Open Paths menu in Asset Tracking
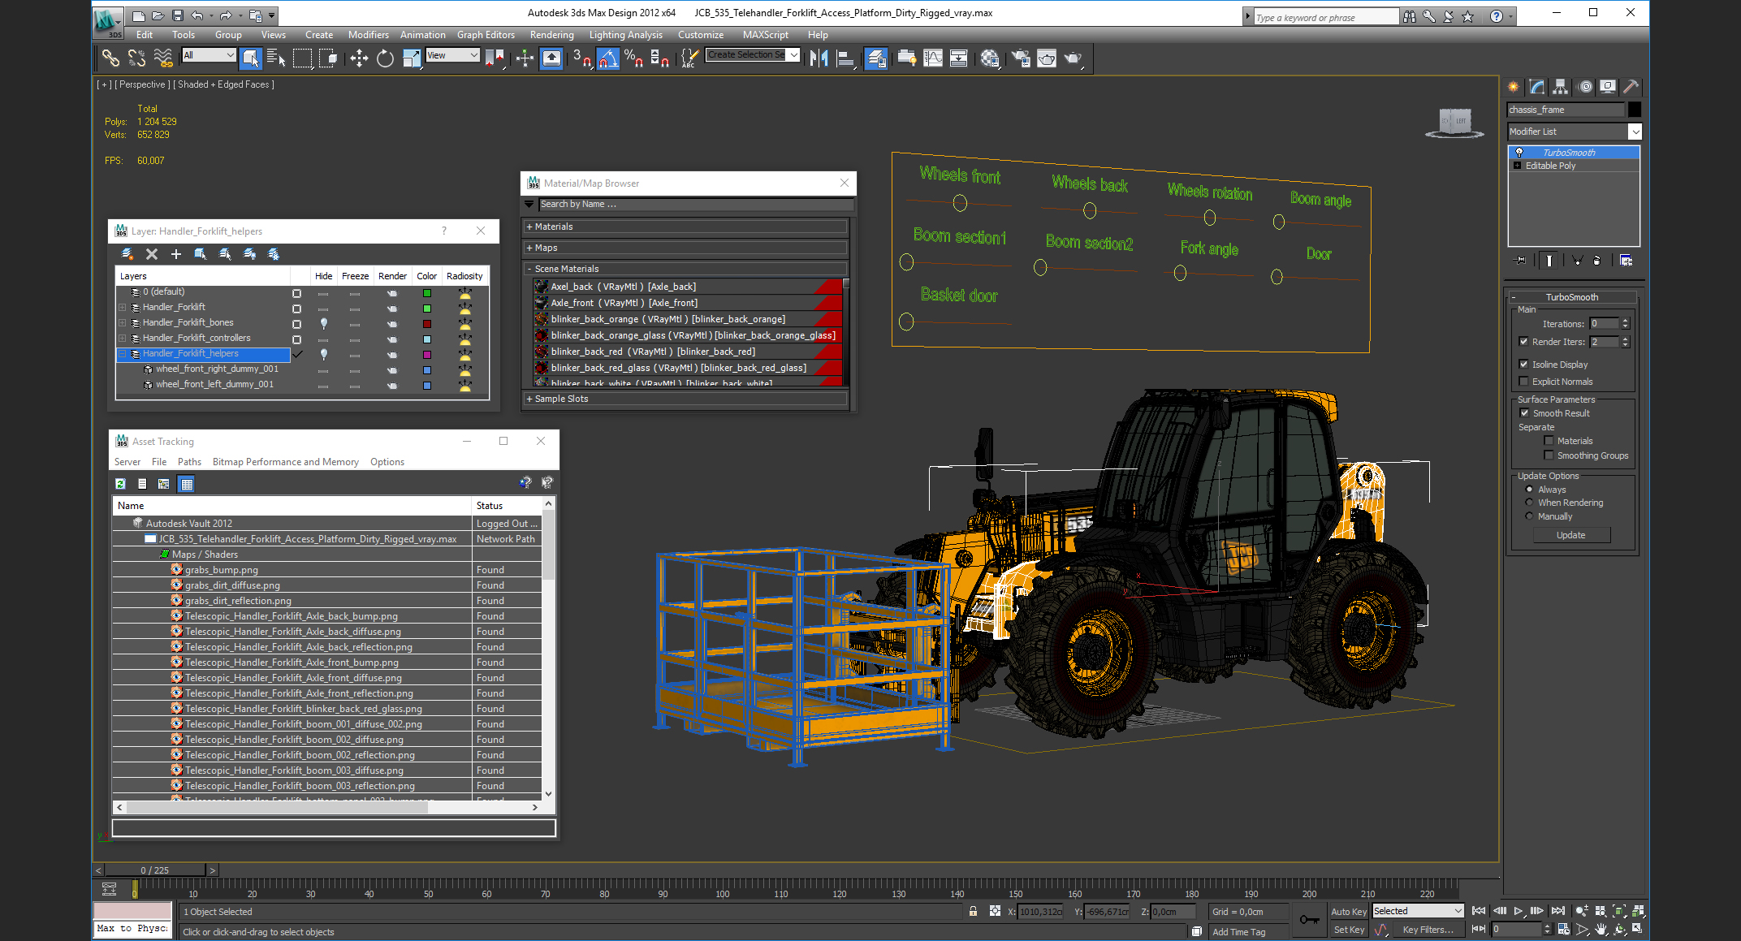The height and width of the screenshot is (941, 1741). 189,462
